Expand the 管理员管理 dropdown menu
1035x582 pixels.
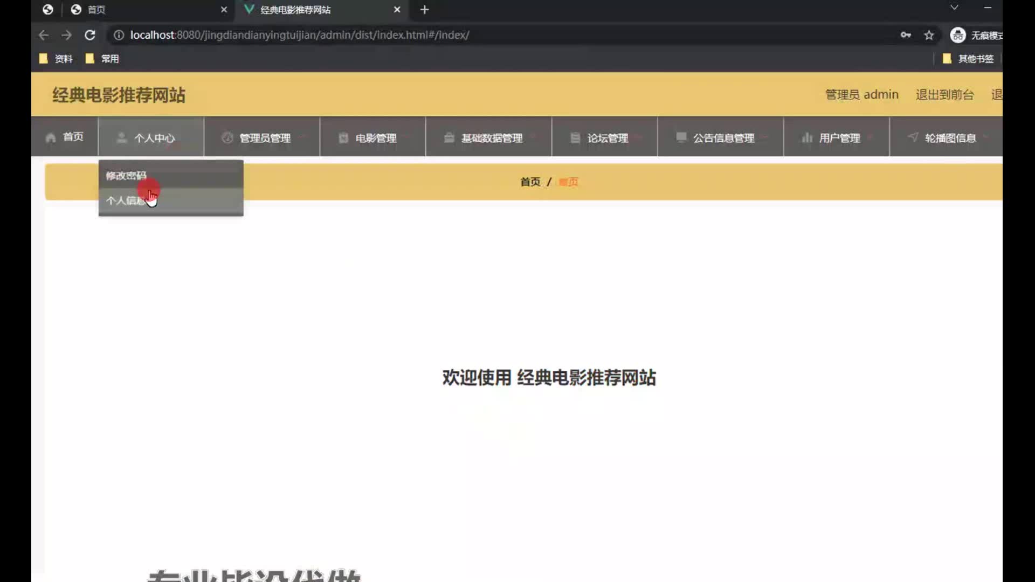pos(264,138)
